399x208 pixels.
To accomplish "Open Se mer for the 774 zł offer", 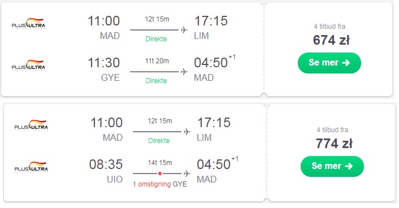I will pyautogui.click(x=332, y=166).
